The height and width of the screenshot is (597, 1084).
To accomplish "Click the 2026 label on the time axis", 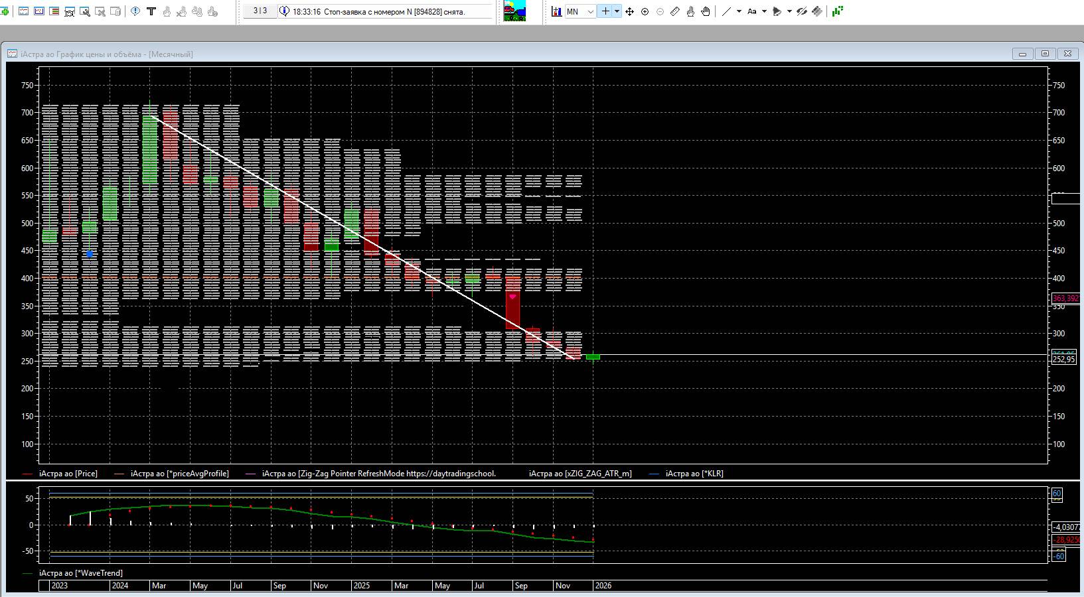I will point(603,586).
